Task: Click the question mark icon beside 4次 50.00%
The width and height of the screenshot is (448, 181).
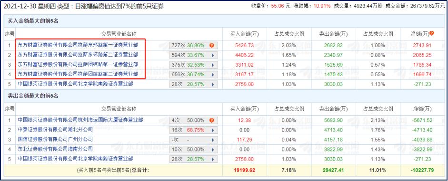Action: (x=211, y=121)
